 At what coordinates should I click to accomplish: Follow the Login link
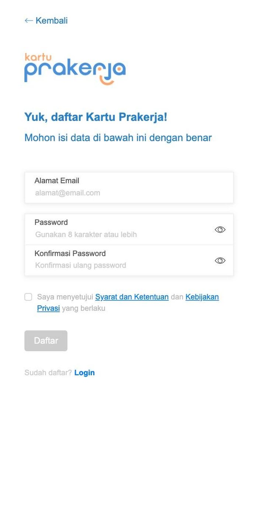(x=84, y=373)
